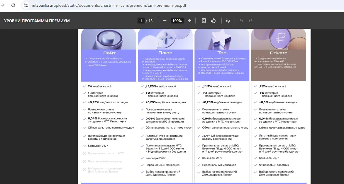Screen dimensions: 344x184
Task: Click '+0,5% надбавка по вкладам' text
Action: click(x=278, y=102)
